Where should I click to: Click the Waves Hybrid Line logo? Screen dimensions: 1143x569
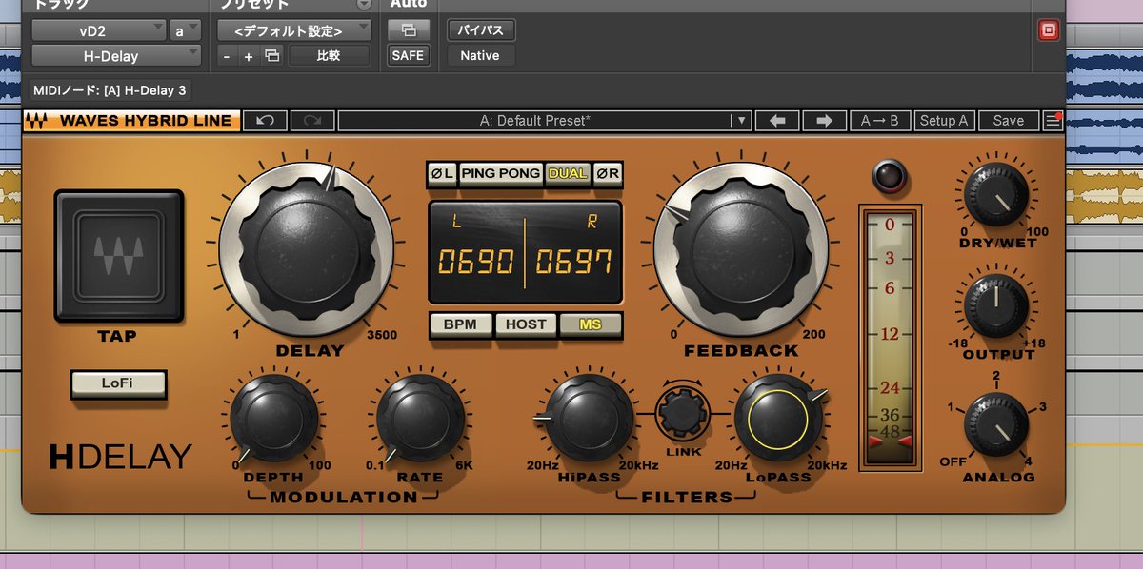click(131, 121)
